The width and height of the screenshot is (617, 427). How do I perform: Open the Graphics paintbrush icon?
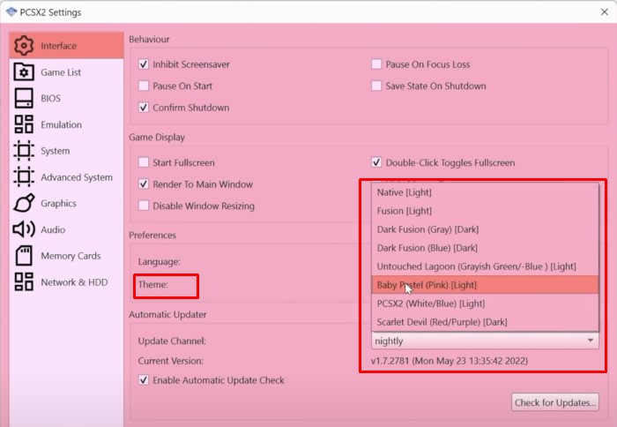click(24, 203)
